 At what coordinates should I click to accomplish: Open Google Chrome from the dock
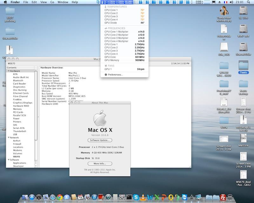(59, 197)
